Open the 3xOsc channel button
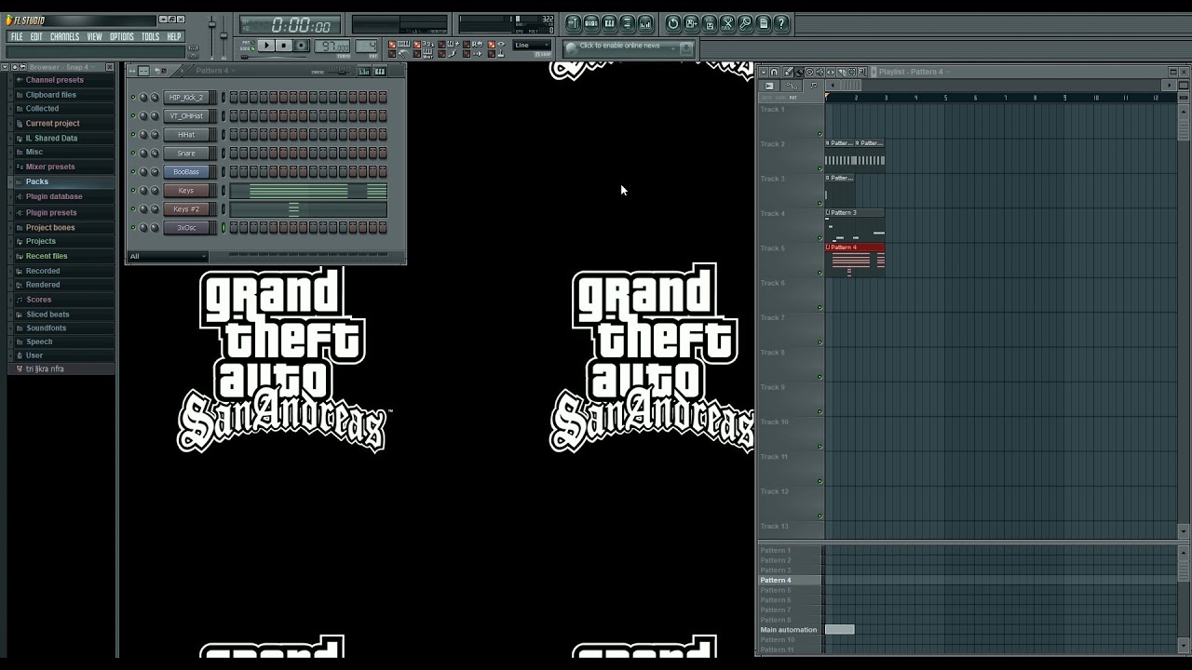 [186, 228]
